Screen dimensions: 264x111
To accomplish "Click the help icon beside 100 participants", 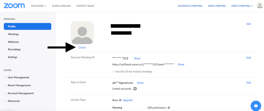I will [169, 108].
